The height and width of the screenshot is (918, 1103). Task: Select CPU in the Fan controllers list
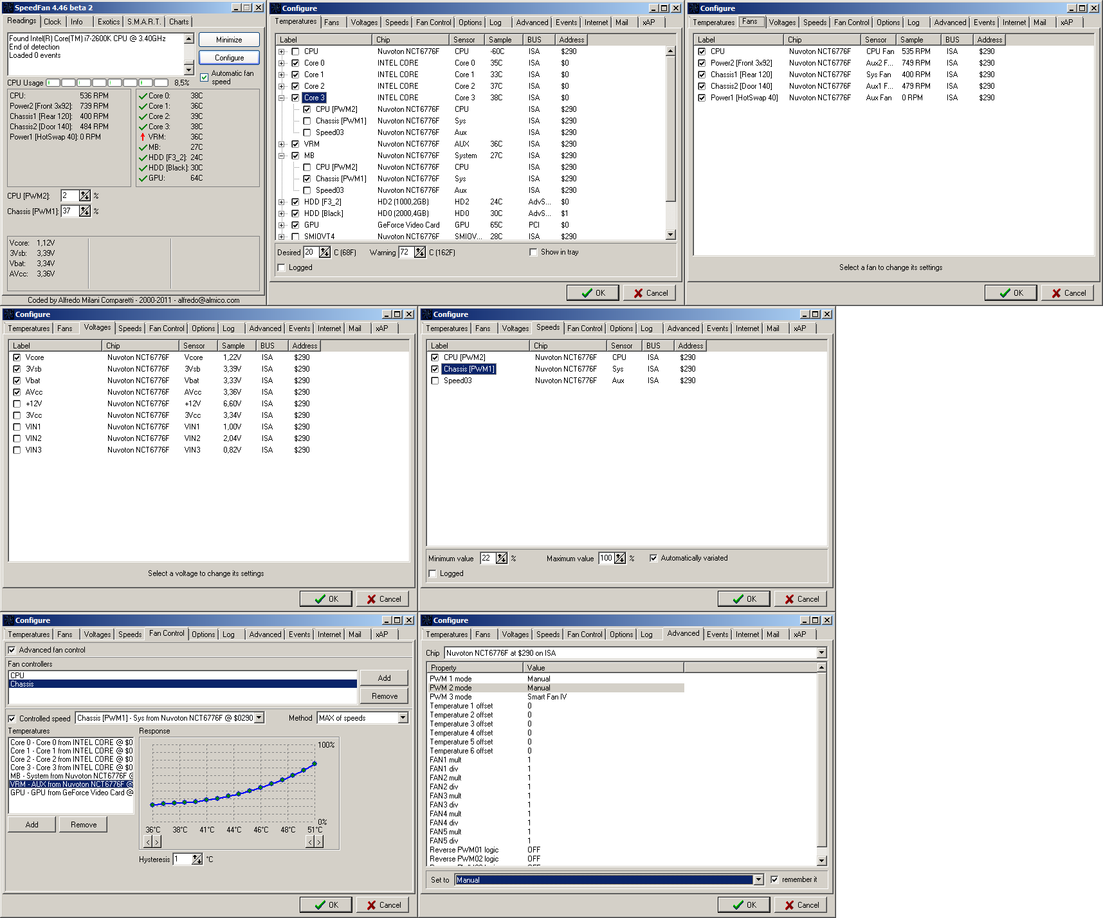click(183, 675)
